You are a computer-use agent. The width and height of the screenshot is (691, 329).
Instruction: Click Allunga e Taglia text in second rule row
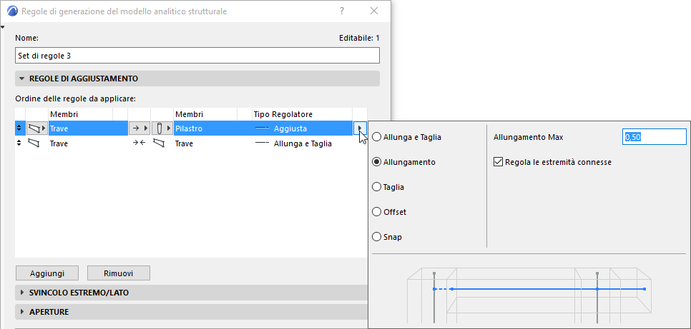click(303, 143)
